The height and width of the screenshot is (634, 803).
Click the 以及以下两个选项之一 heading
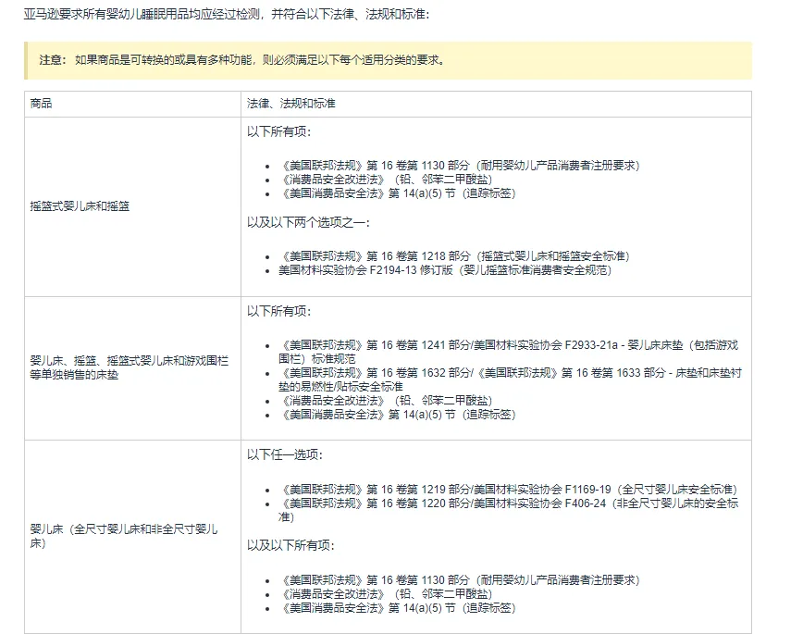[308, 222]
